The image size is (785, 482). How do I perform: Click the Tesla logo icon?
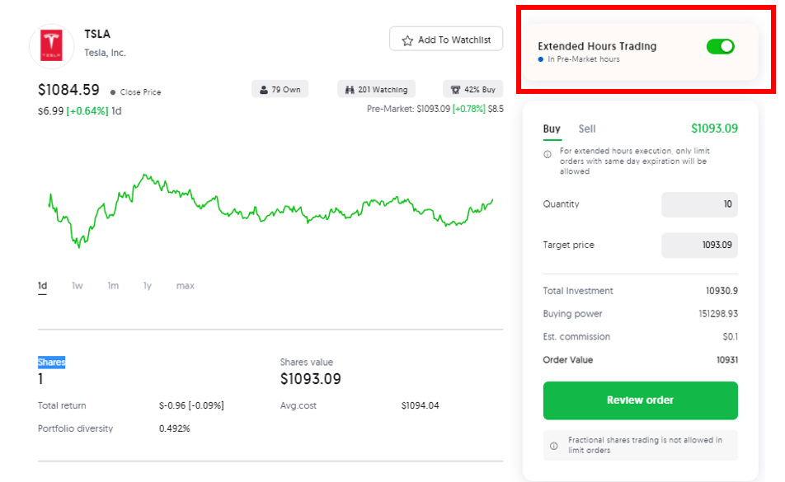[x=52, y=45]
